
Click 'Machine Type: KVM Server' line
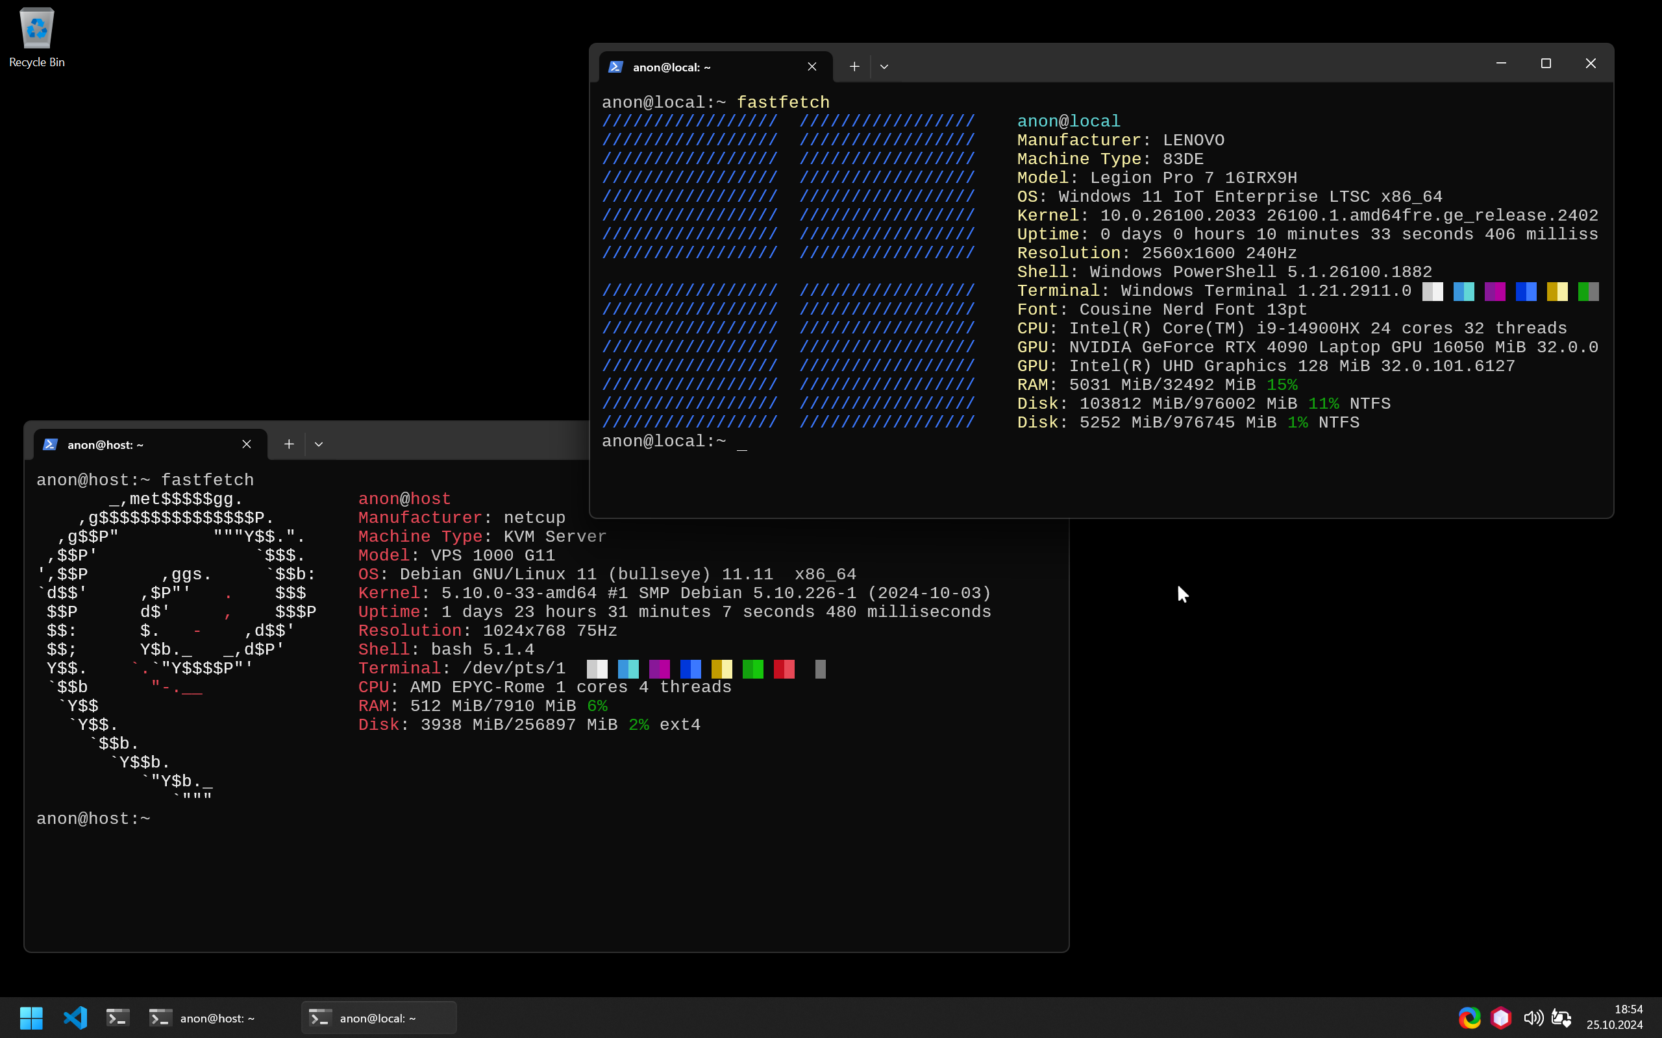tap(482, 537)
